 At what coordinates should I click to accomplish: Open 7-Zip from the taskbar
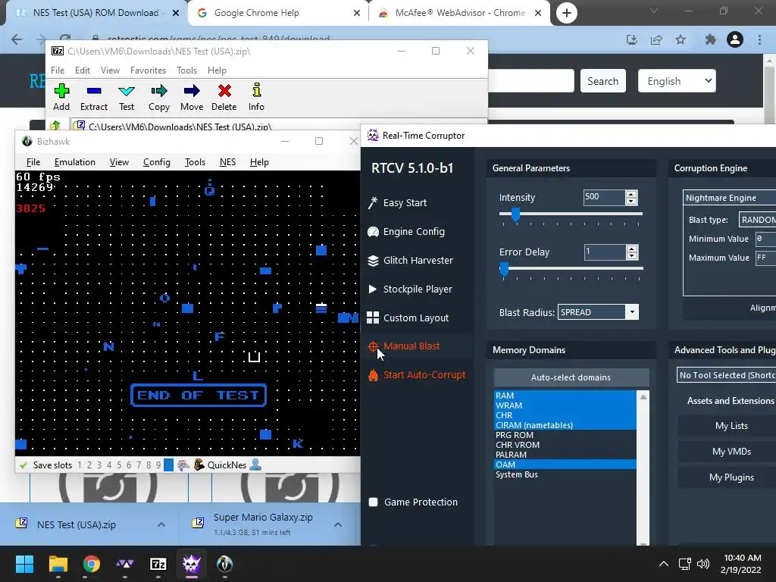[x=158, y=564]
